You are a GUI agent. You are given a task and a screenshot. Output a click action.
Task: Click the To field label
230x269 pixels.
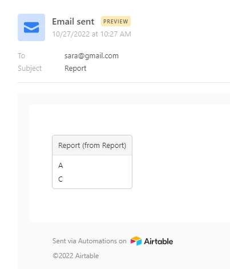pos(21,56)
